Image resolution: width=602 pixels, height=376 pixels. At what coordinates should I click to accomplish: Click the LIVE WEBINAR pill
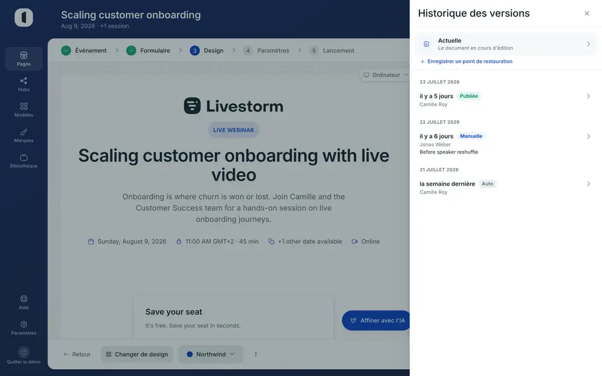pyautogui.click(x=233, y=130)
